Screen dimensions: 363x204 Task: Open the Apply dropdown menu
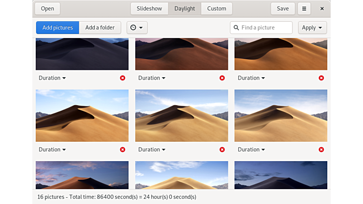(x=312, y=27)
